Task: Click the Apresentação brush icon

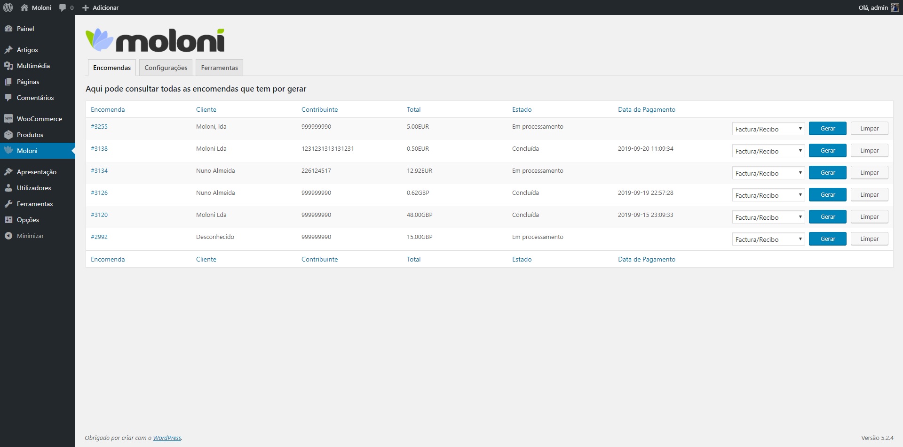Action: [x=8, y=172]
